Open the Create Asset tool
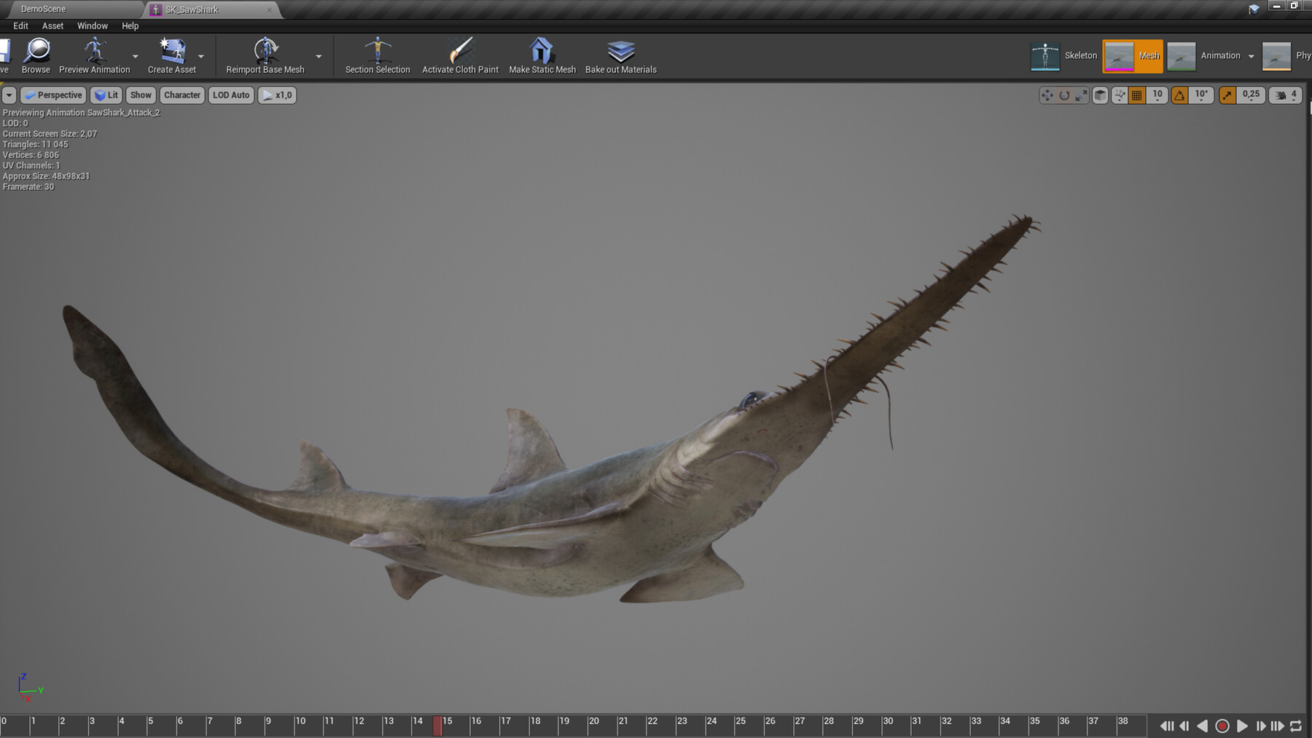This screenshot has width=1312, height=738. (x=172, y=55)
